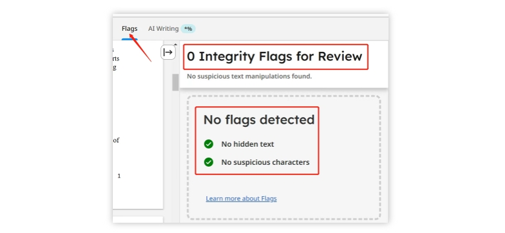Click page number 1 in the document

(x=119, y=176)
